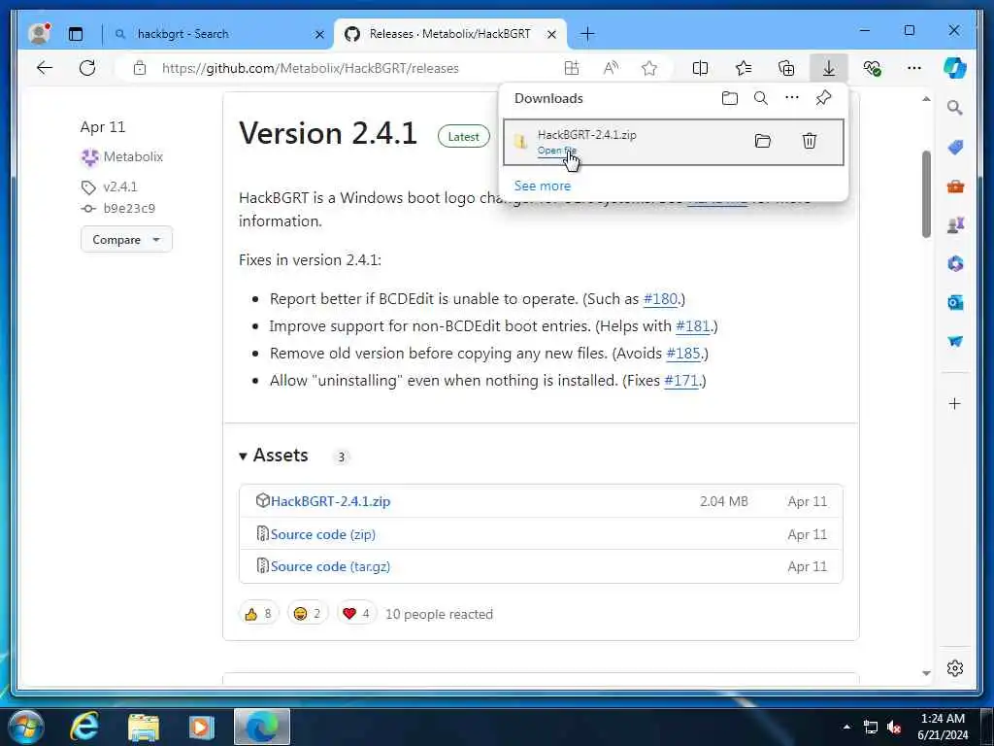Viewport: 994px width, 746px height.
Task: Add page to favorites star icon
Action: click(649, 68)
